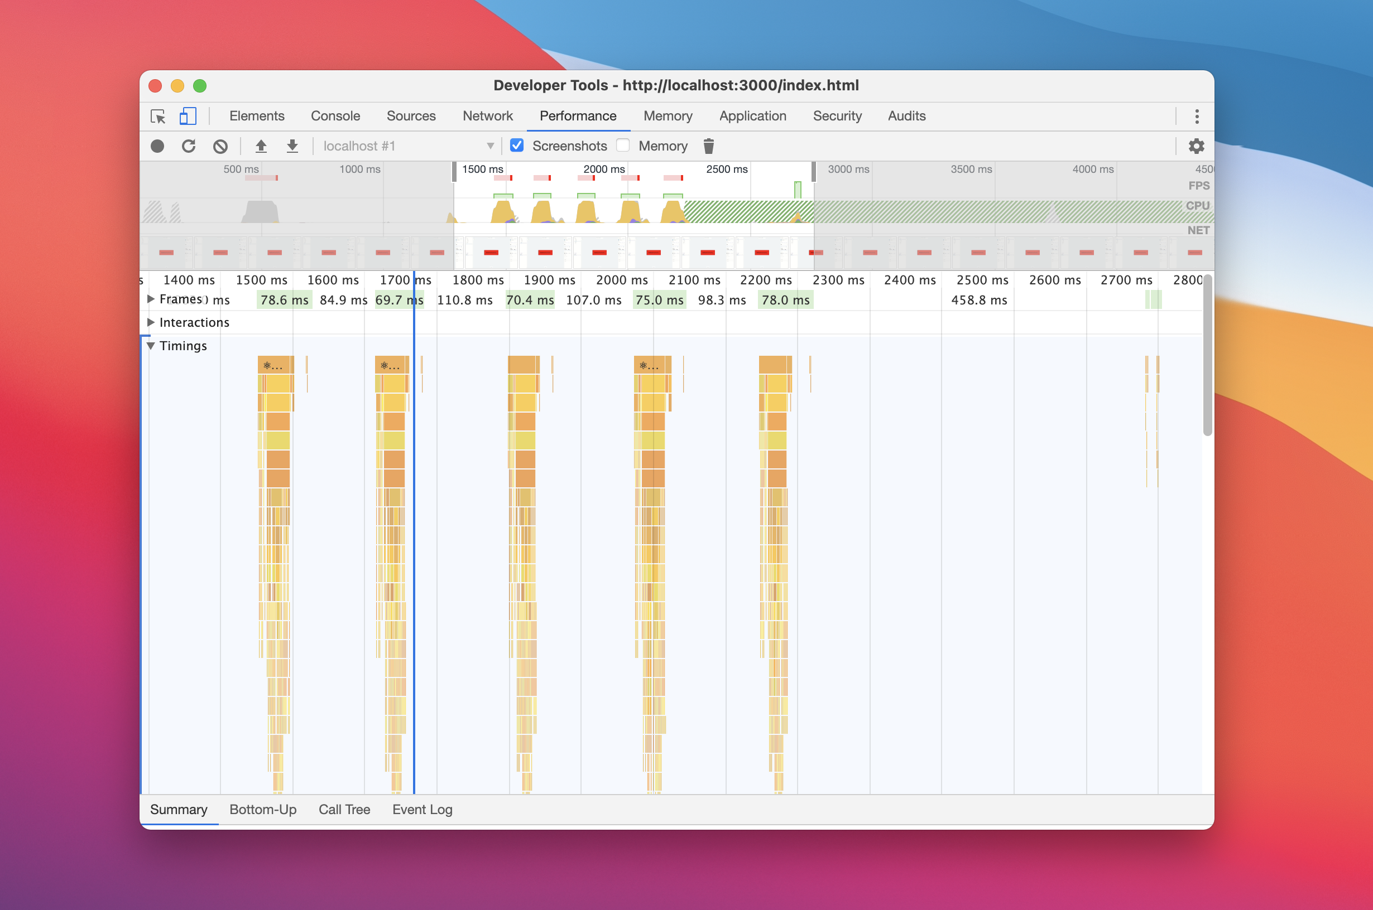Image resolution: width=1373 pixels, height=910 pixels.
Task: Switch to the Elements tab
Action: [x=257, y=116]
